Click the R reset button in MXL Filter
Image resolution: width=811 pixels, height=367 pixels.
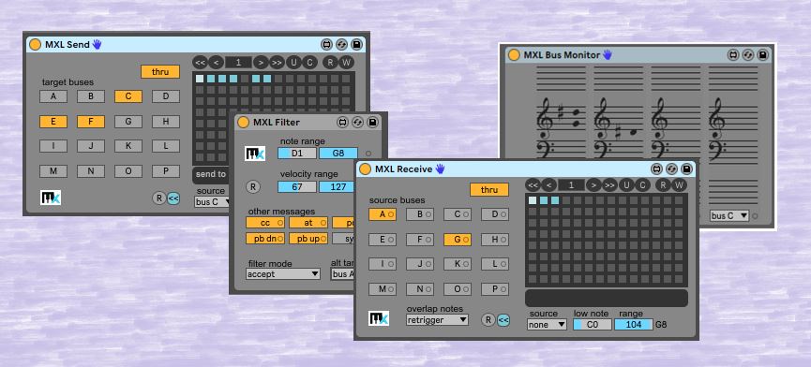[x=252, y=187]
